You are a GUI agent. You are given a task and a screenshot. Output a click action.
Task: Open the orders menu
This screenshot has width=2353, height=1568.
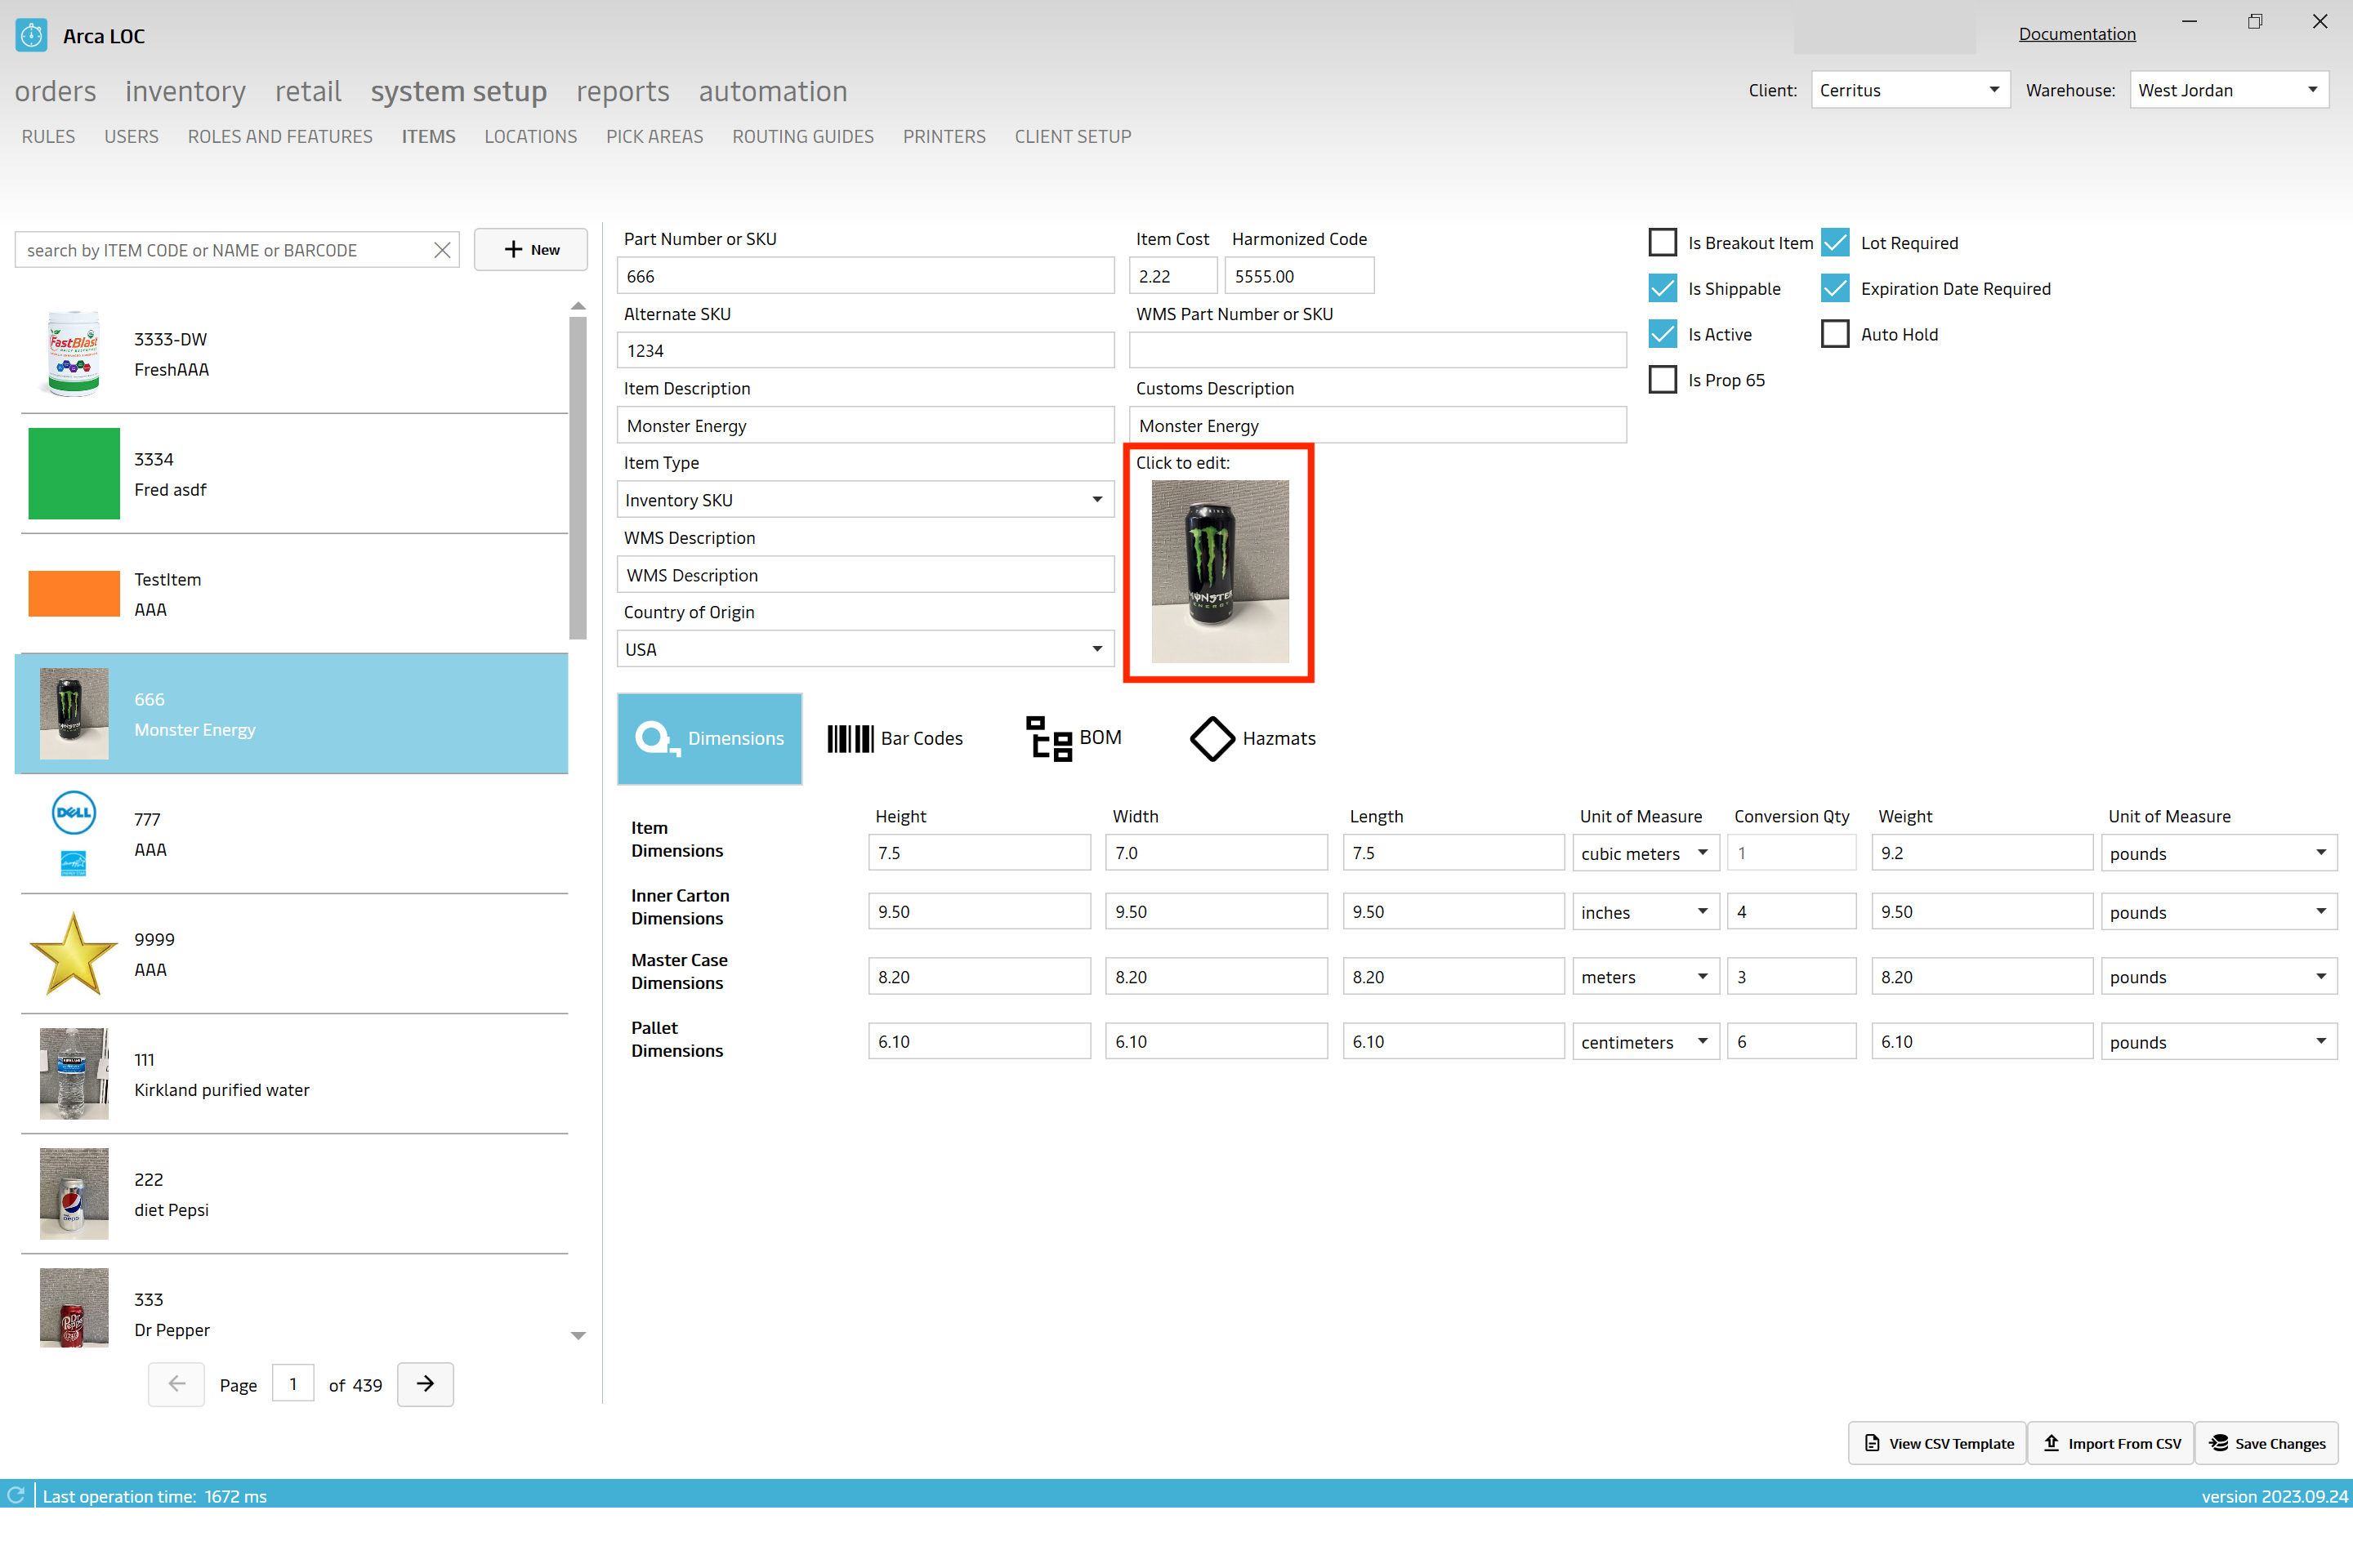56,91
